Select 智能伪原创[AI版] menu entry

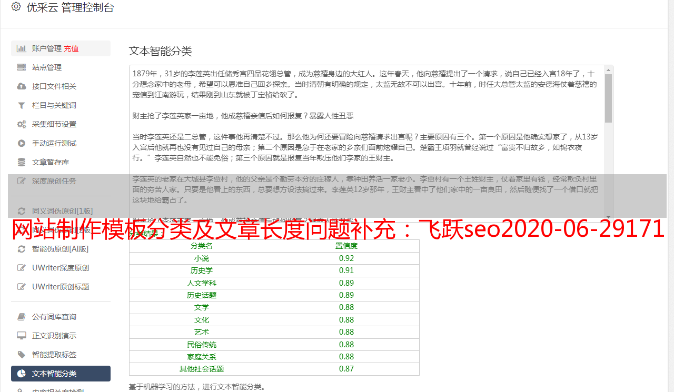point(61,249)
